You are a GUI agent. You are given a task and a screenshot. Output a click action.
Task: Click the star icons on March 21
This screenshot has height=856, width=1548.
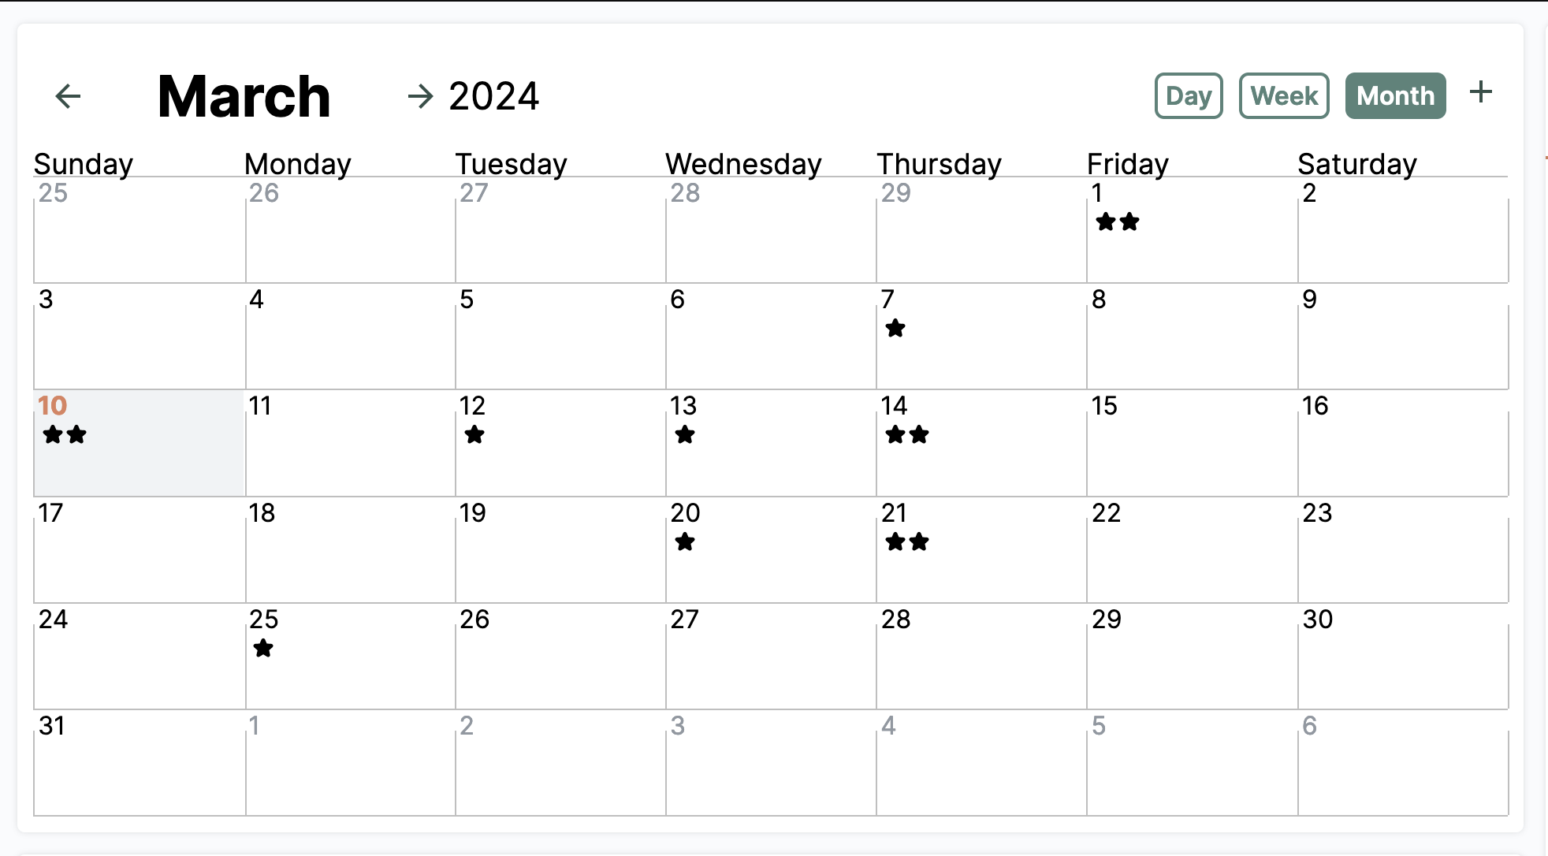pyautogui.click(x=907, y=542)
